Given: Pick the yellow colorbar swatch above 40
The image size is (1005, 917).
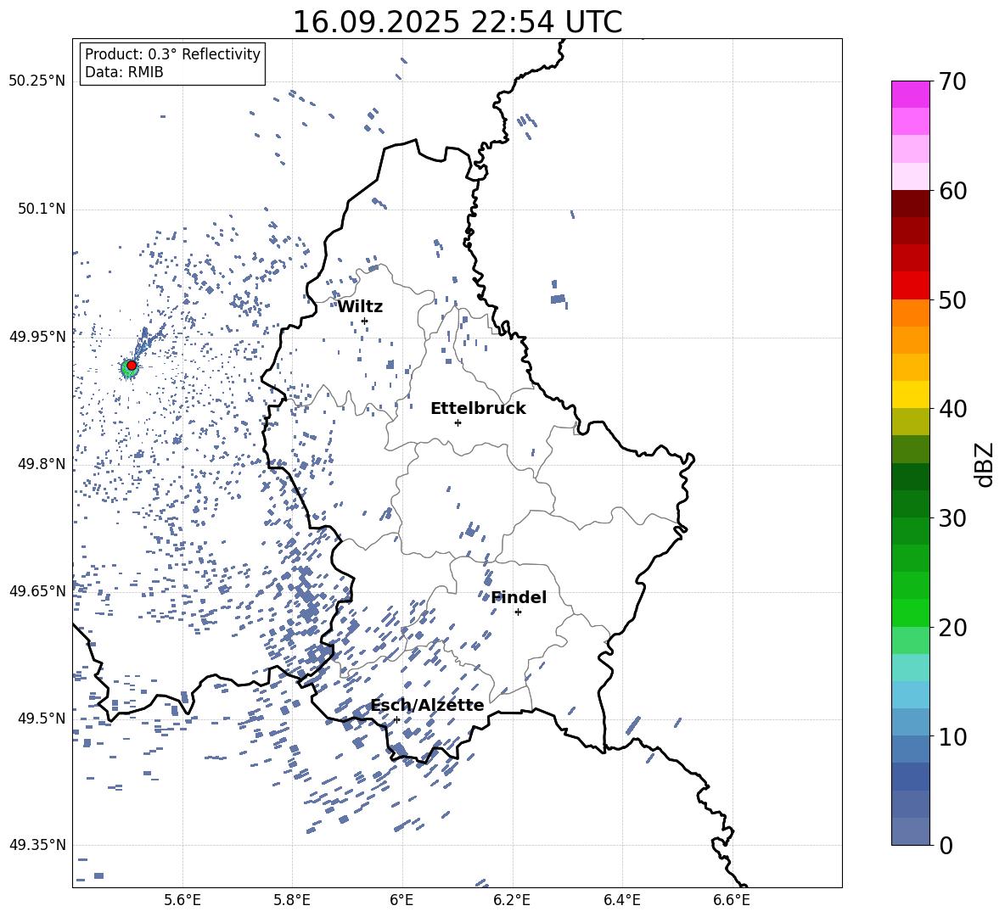Looking at the screenshot, I should (911, 394).
